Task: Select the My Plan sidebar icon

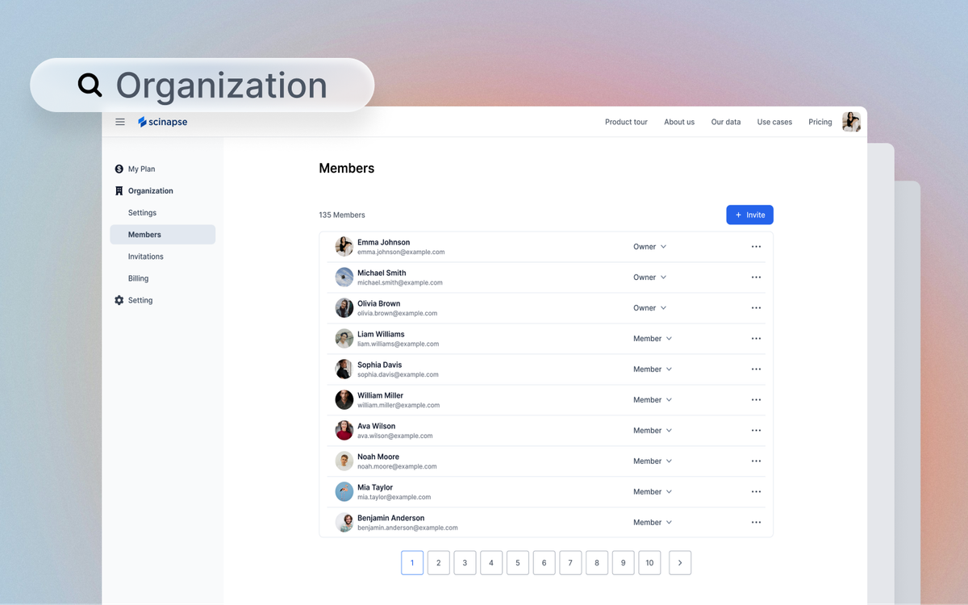Action: pyautogui.click(x=119, y=169)
